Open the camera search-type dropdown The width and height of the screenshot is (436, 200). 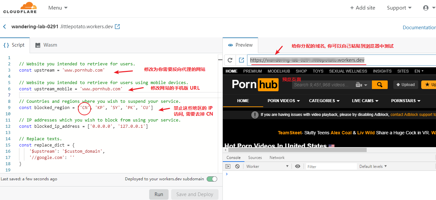(x=361, y=85)
